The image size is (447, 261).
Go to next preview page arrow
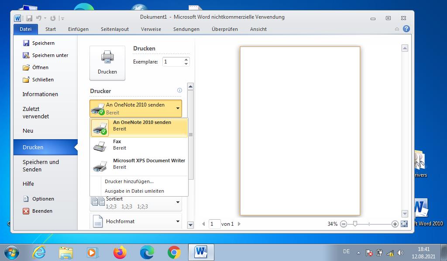pos(239,224)
